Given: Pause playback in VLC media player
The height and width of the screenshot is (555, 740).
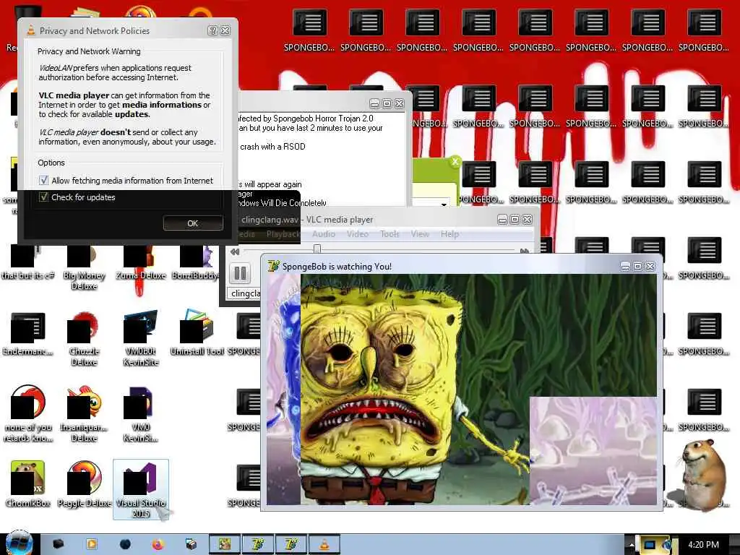Looking at the screenshot, I should 240,272.
